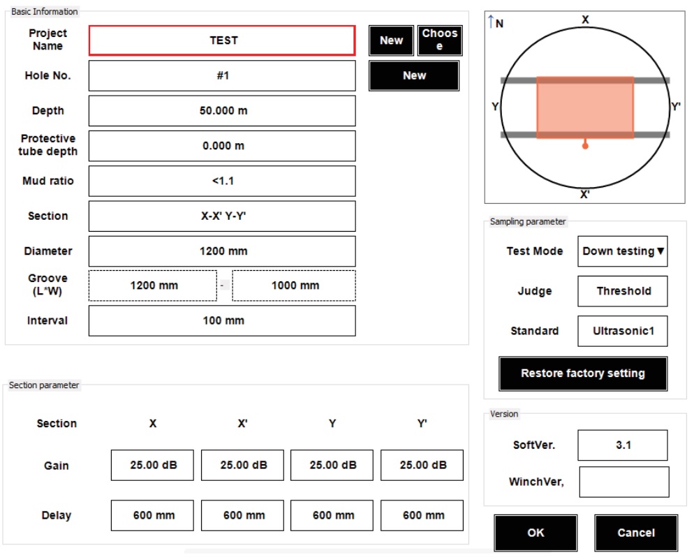Open the Mud ratio field showing <1.1
The width and height of the screenshot is (694, 557).
(x=223, y=181)
